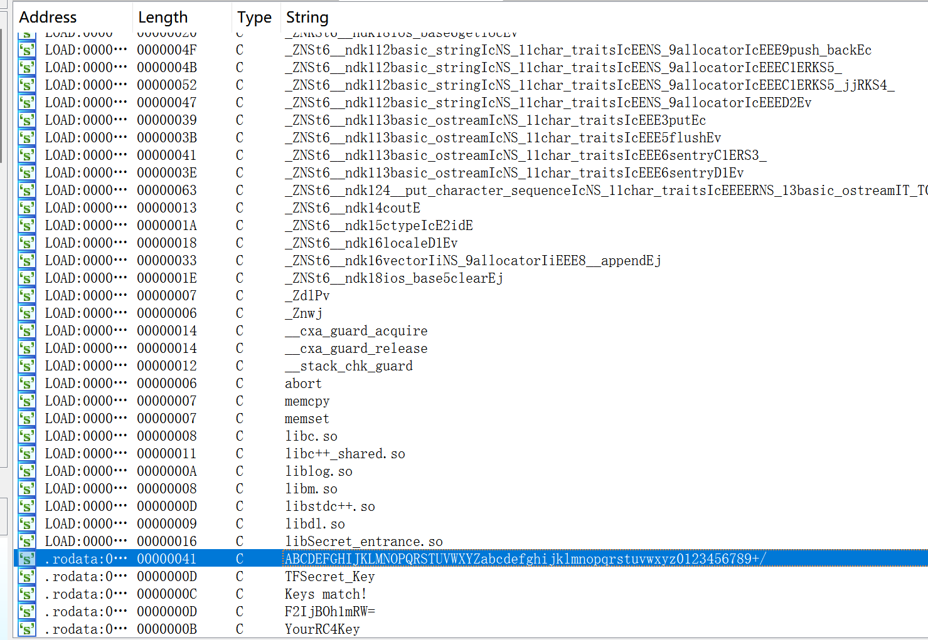
Task: Click the string icon beside abort row
Action: 27,383
